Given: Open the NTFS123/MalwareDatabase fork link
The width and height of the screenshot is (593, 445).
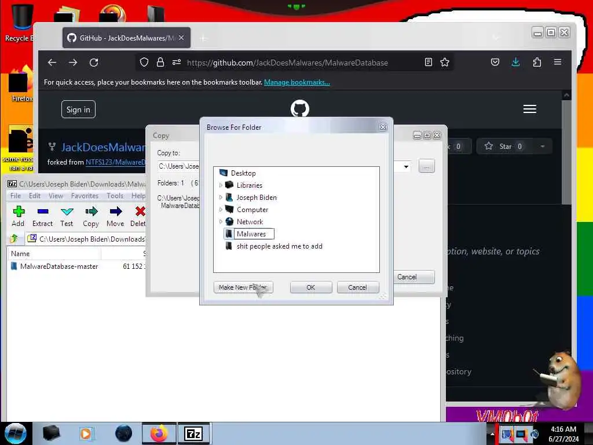Looking at the screenshot, I should (116, 162).
